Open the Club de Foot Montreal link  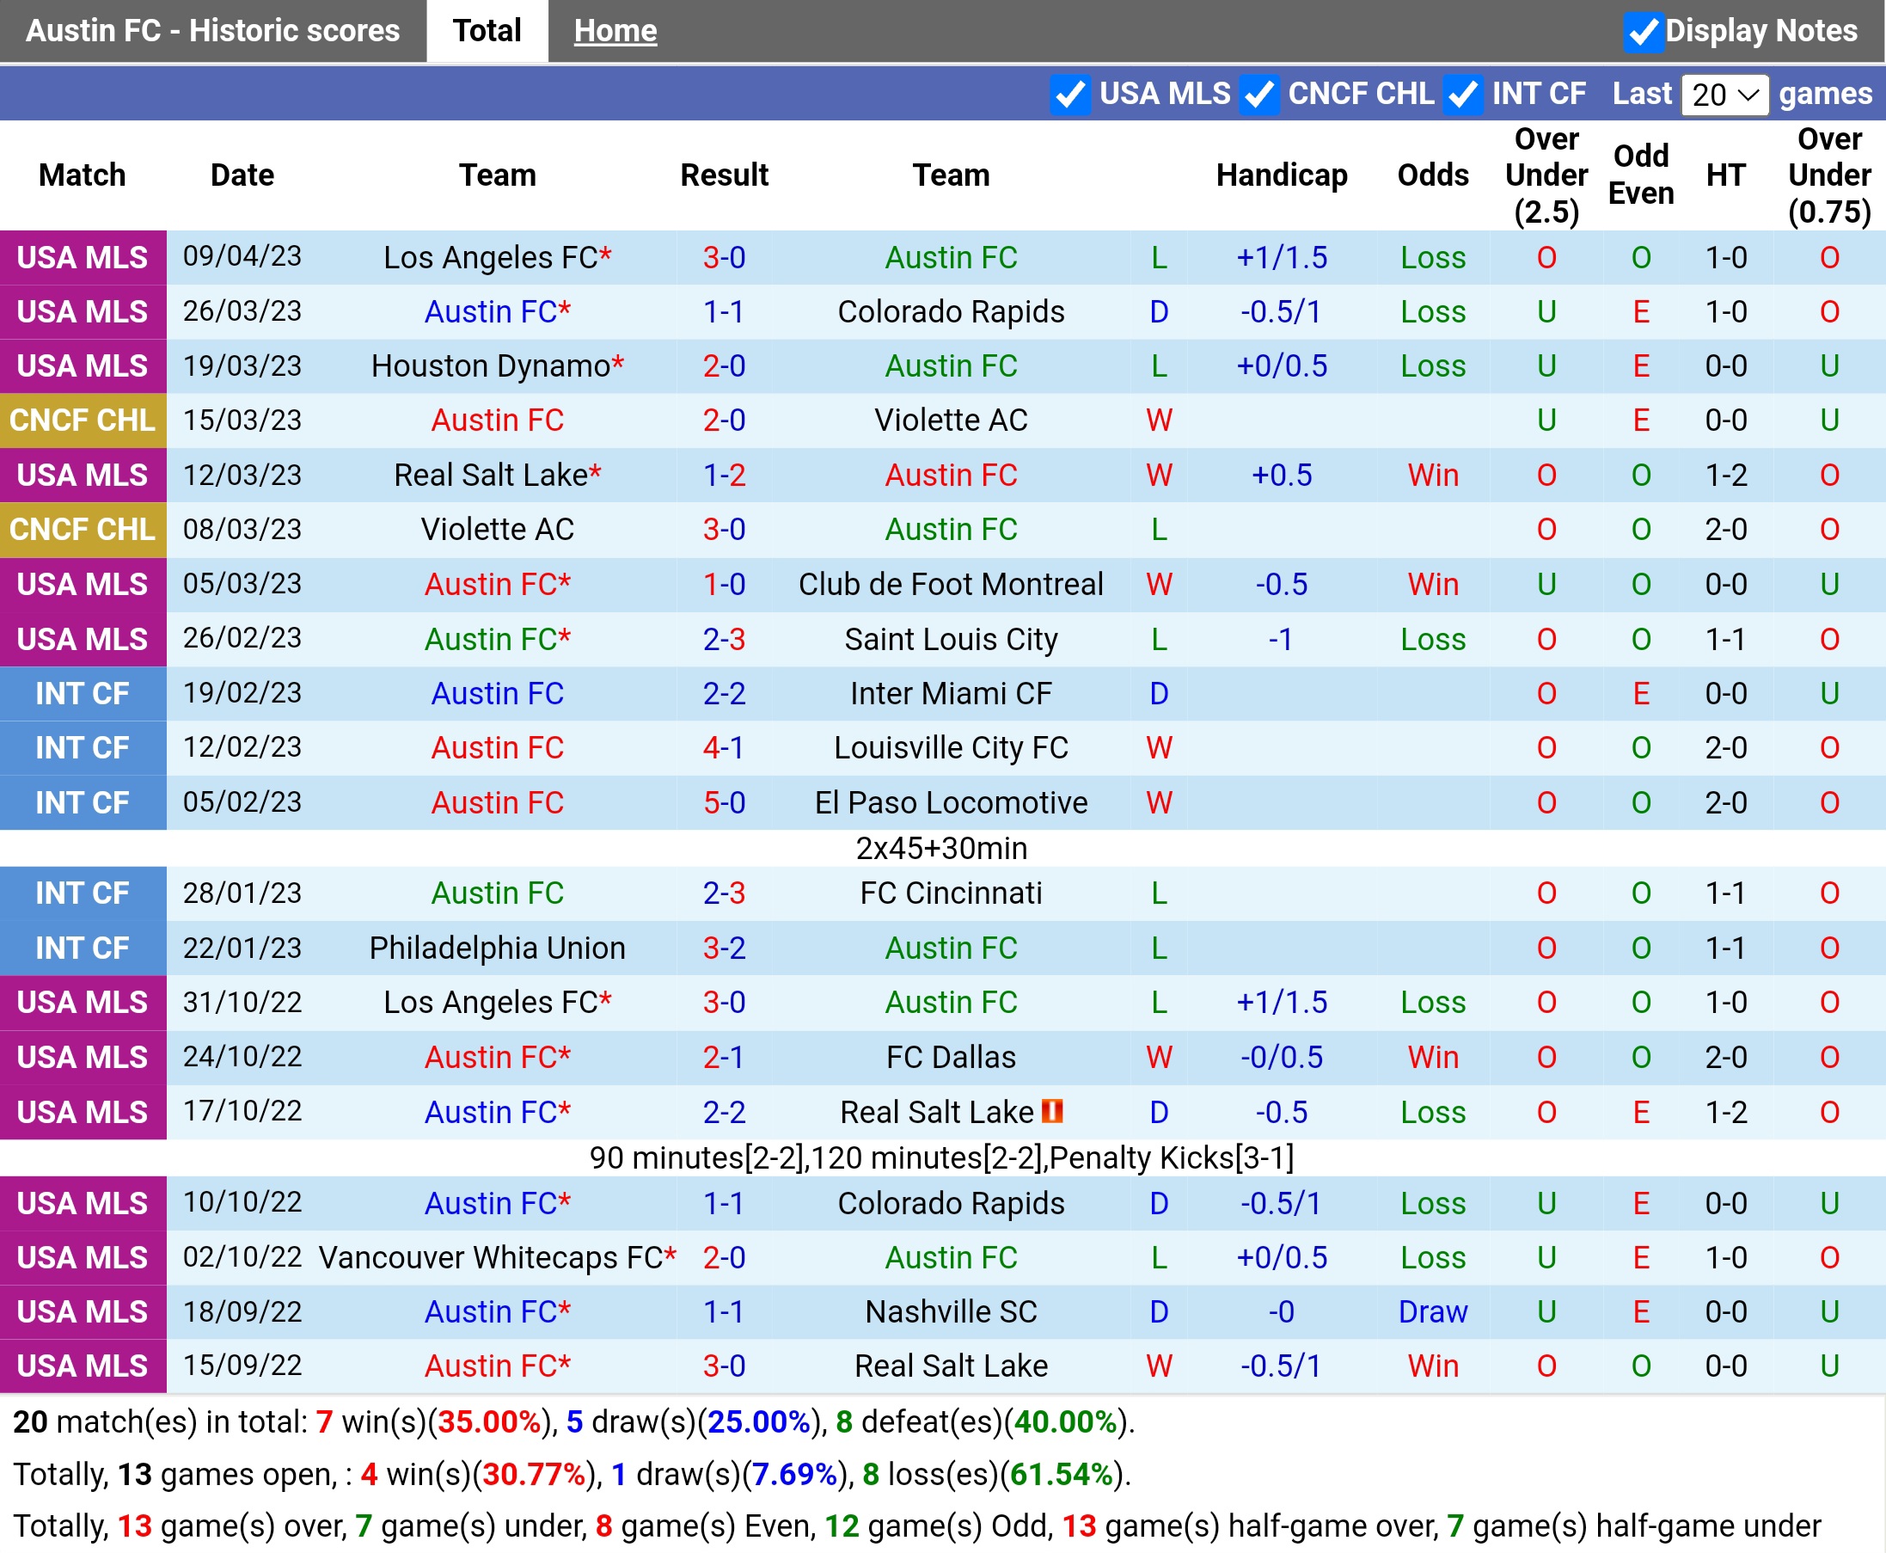click(x=951, y=585)
